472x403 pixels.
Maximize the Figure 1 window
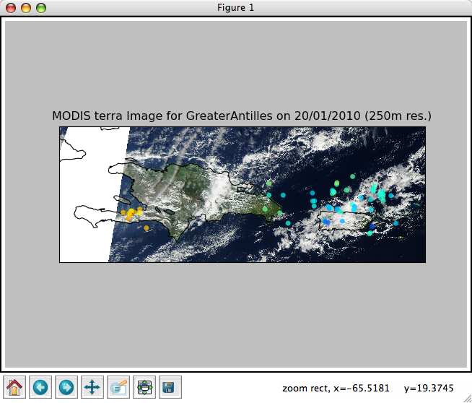click(x=41, y=8)
